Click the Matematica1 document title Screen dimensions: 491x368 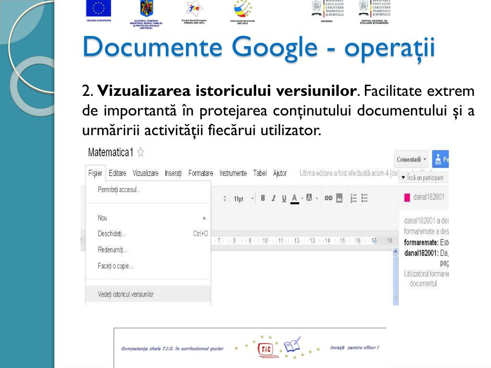pyautogui.click(x=111, y=152)
